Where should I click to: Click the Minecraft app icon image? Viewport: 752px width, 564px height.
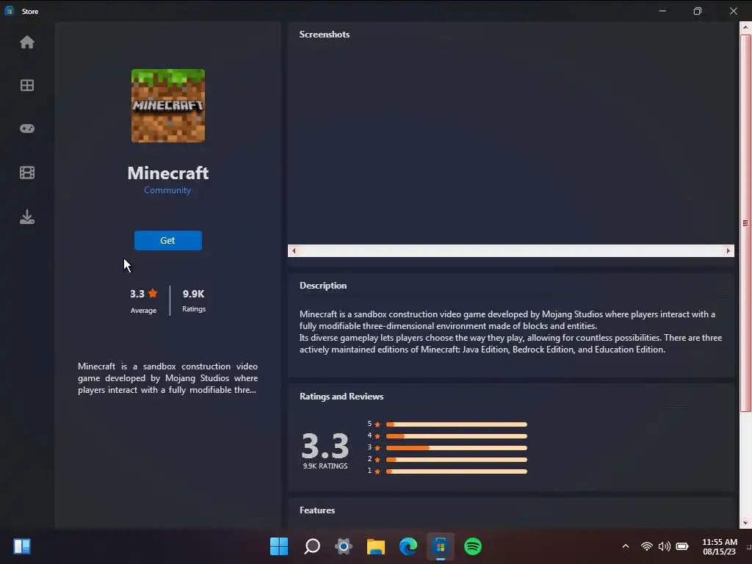pos(168,106)
